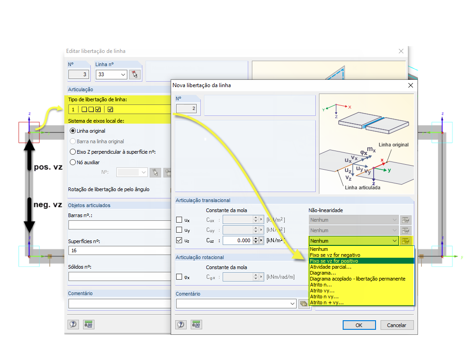This screenshot has width=470, height=359.
Task: Click edit nonlinearity icon for uy row
Action: (x=406, y=230)
